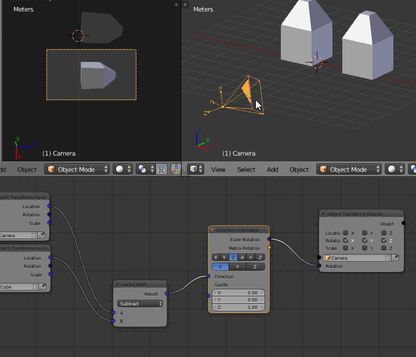Open editor type cube icon in right viewport header
The width and height of the screenshot is (416, 357).
pyautogui.click(x=196, y=169)
